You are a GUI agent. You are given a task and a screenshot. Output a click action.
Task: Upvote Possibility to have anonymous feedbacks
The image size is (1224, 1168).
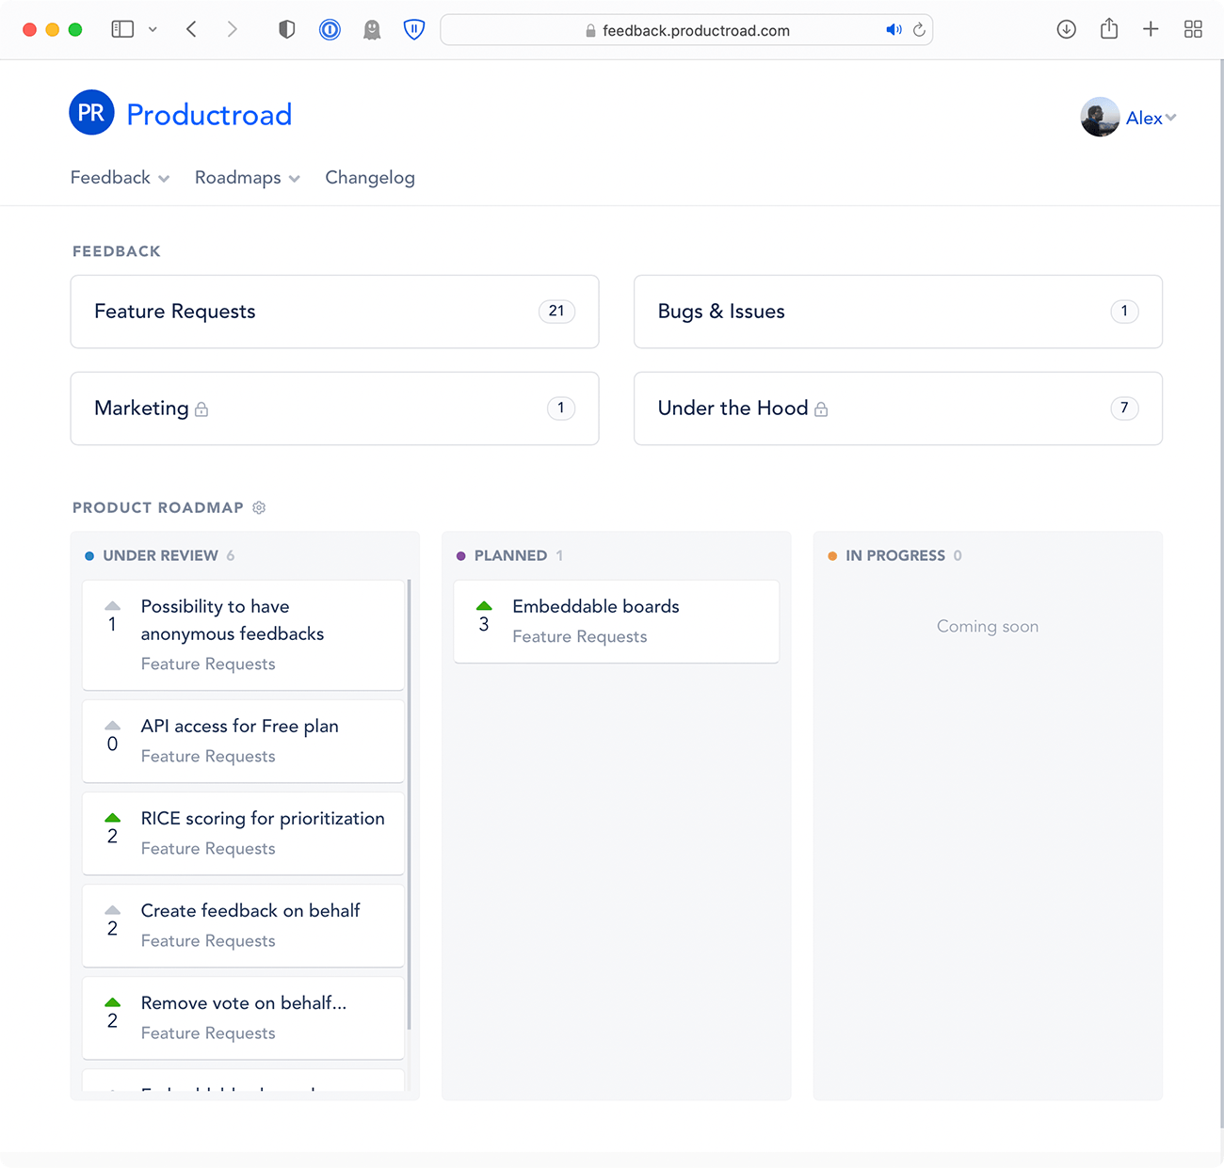point(112,606)
